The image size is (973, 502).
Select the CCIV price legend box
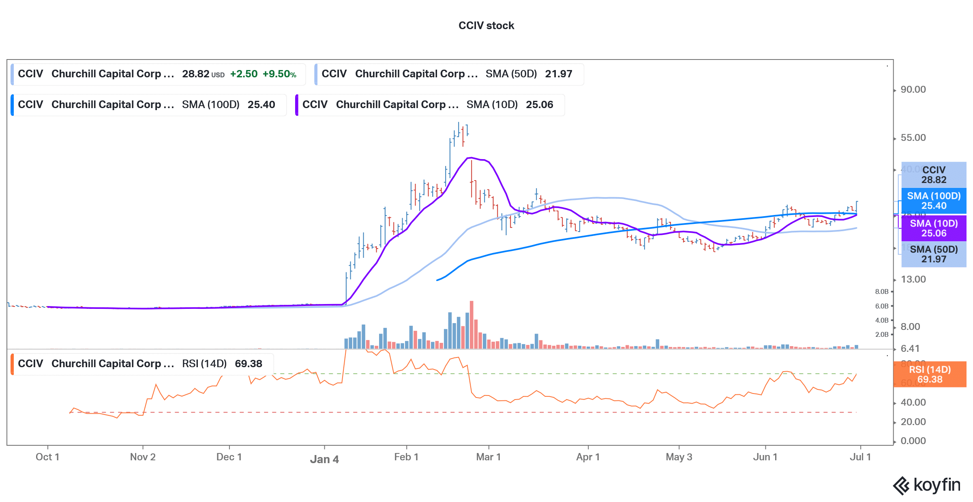158,74
